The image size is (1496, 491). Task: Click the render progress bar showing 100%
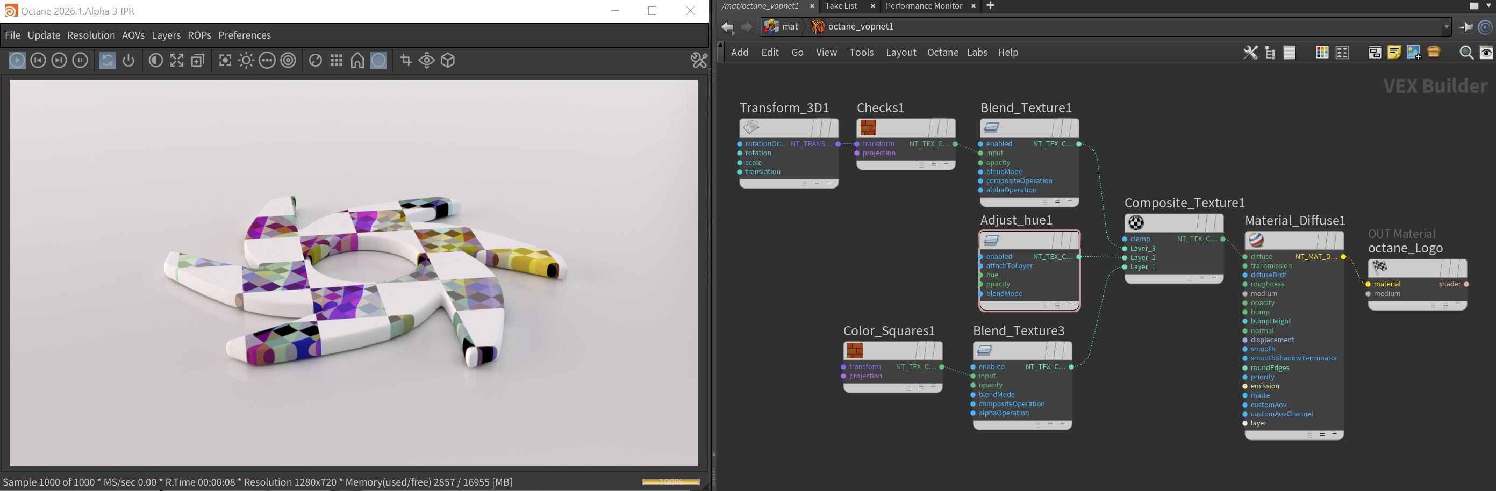point(670,482)
